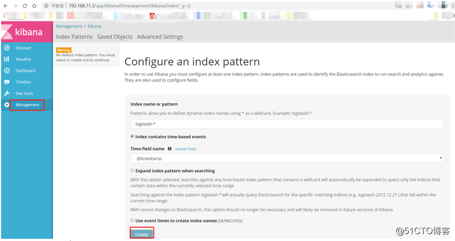Open Dev Tools wrench icon
This screenshot has width=455, height=241.
[7, 93]
